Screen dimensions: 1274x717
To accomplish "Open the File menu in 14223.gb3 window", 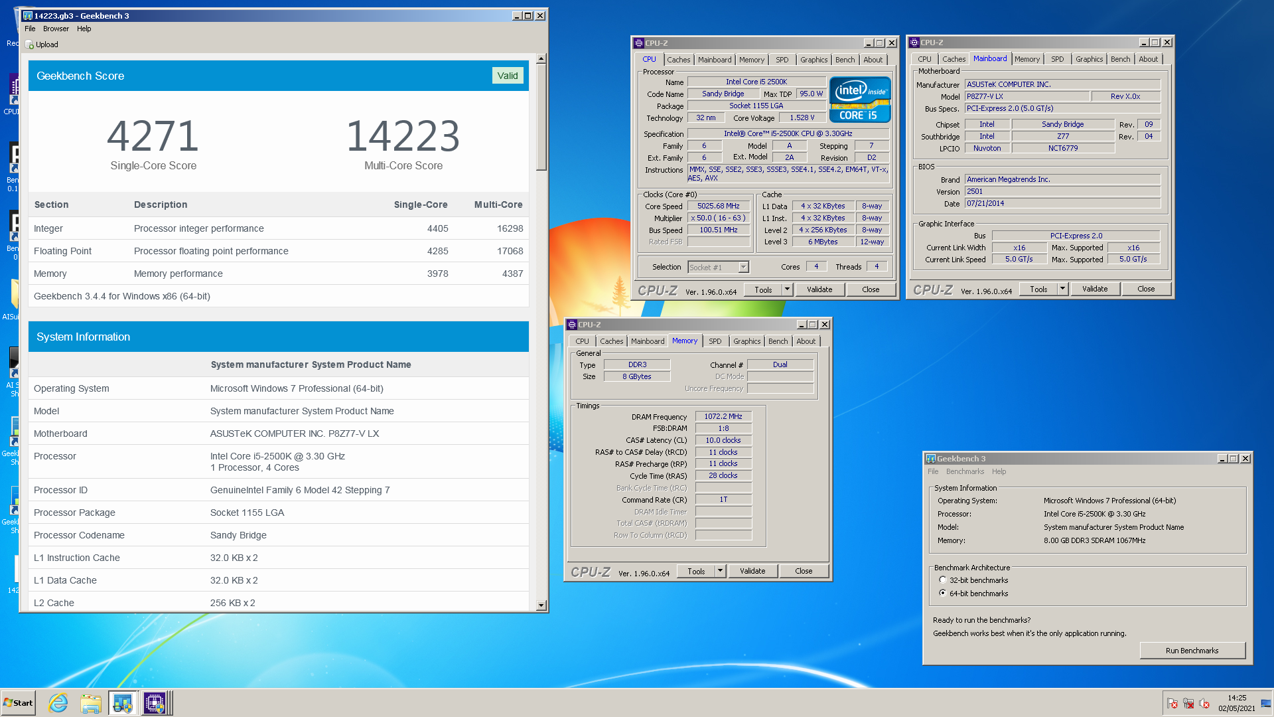I will pos(30,29).
